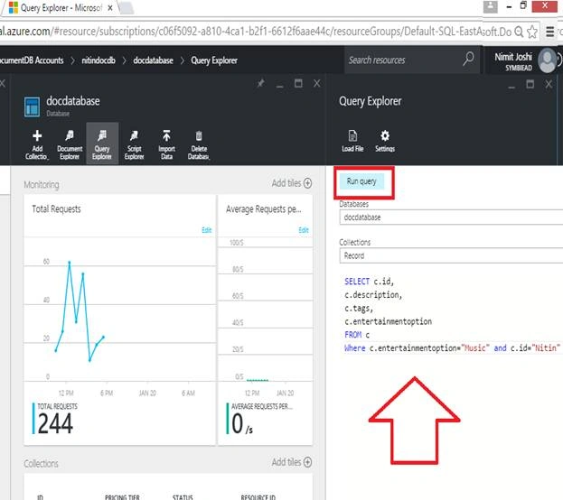The image size is (563, 500).
Task: Click the Total Requests chart tile
Action: (x=120, y=319)
